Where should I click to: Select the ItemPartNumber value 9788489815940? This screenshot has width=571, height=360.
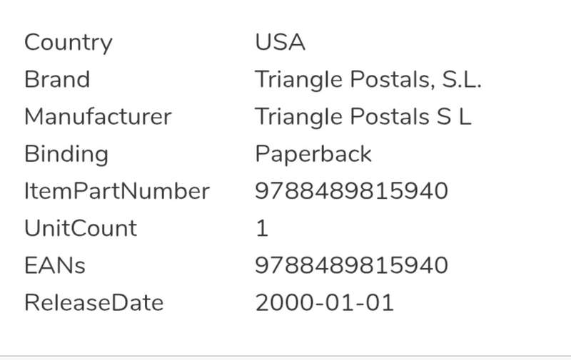(351, 191)
